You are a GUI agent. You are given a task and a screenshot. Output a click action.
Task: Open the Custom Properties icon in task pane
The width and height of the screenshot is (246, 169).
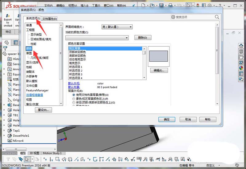point(241,73)
